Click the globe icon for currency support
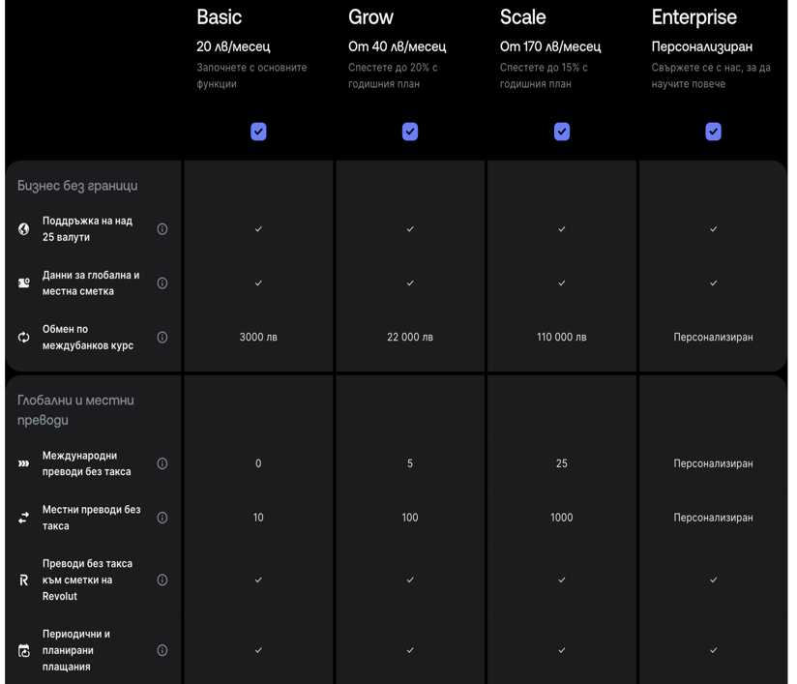This screenshot has width=797, height=684. tap(24, 229)
